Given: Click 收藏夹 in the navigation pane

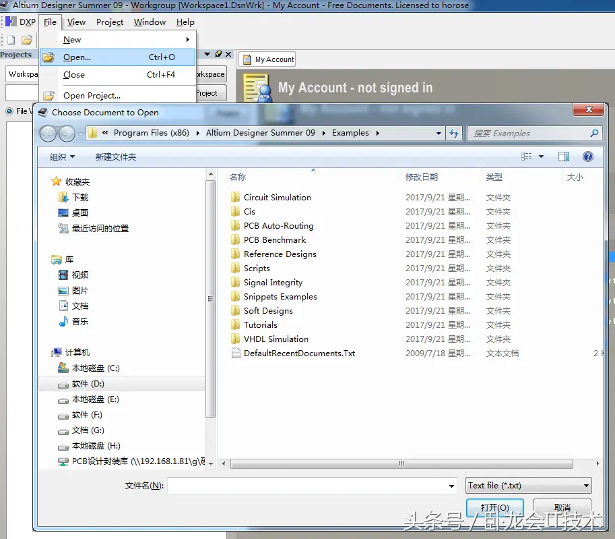Looking at the screenshot, I should point(77,182).
